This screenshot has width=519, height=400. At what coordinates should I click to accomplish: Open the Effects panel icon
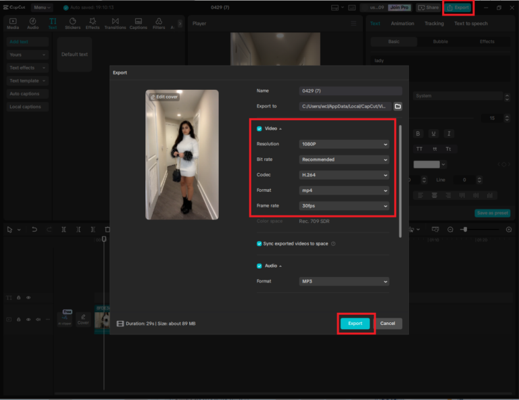93,24
